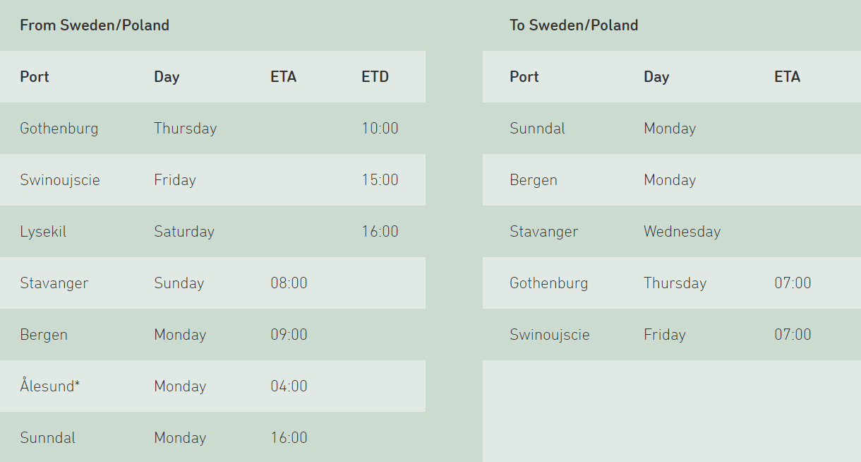Select Swinoujscie's 07:00 ETA on Friday
Image resolution: width=861 pixels, height=462 pixels.
793,335
